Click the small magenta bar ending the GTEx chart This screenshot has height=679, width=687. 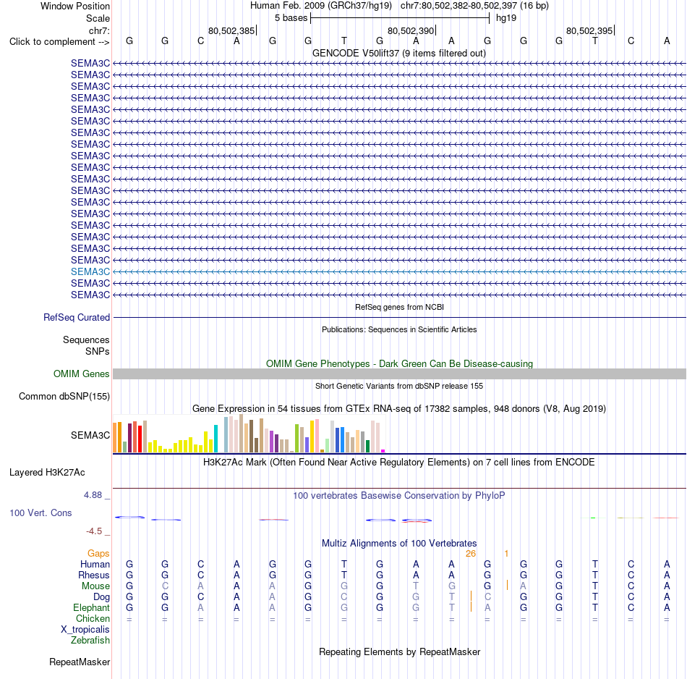(x=383, y=451)
